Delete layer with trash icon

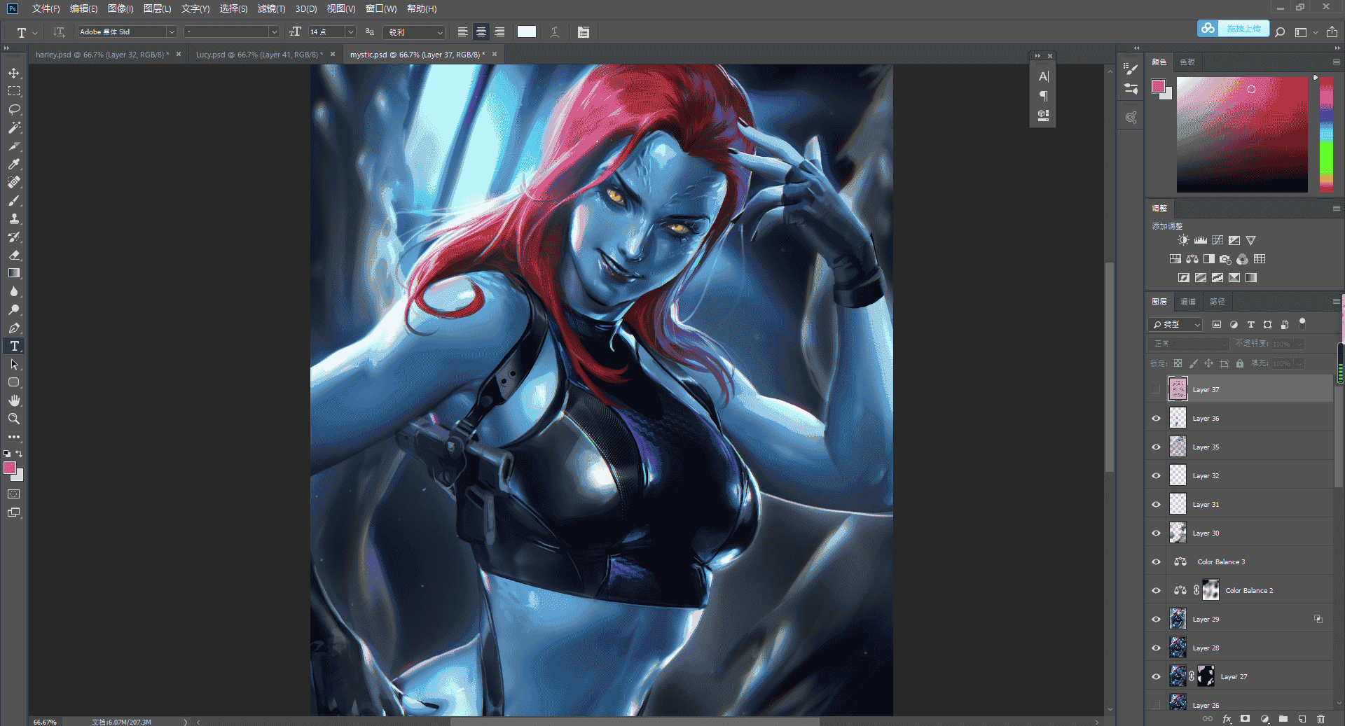(x=1320, y=719)
